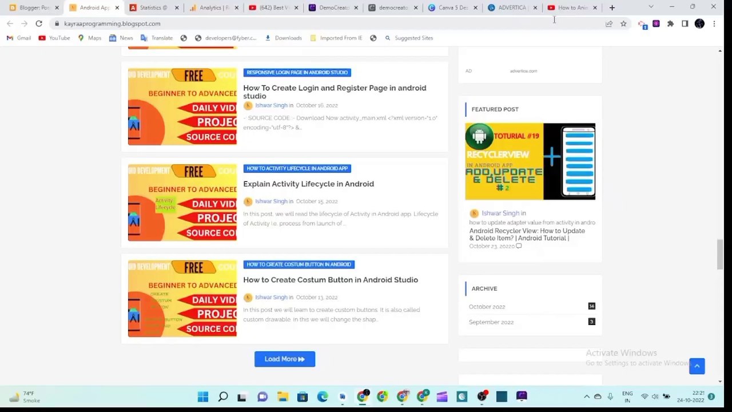Open the Suggested Sites bookmark
732x412 pixels.
coord(409,38)
